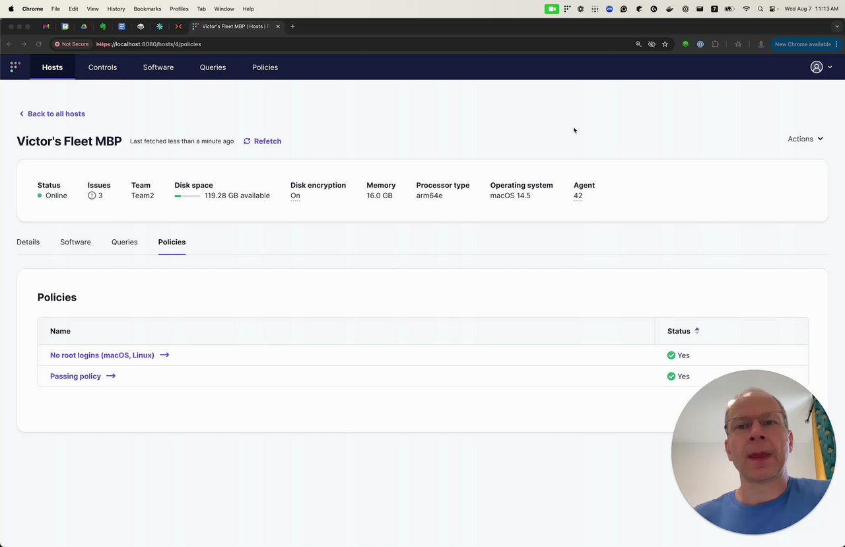Image resolution: width=845 pixels, height=547 pixels.
Task: Open the Google Drive pinned tab
Action: point(84,26)
